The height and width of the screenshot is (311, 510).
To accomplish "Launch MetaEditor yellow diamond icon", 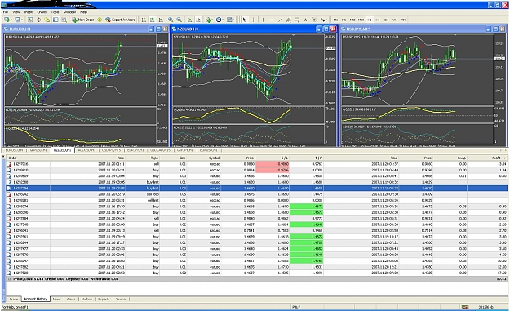I will point(100,20).
